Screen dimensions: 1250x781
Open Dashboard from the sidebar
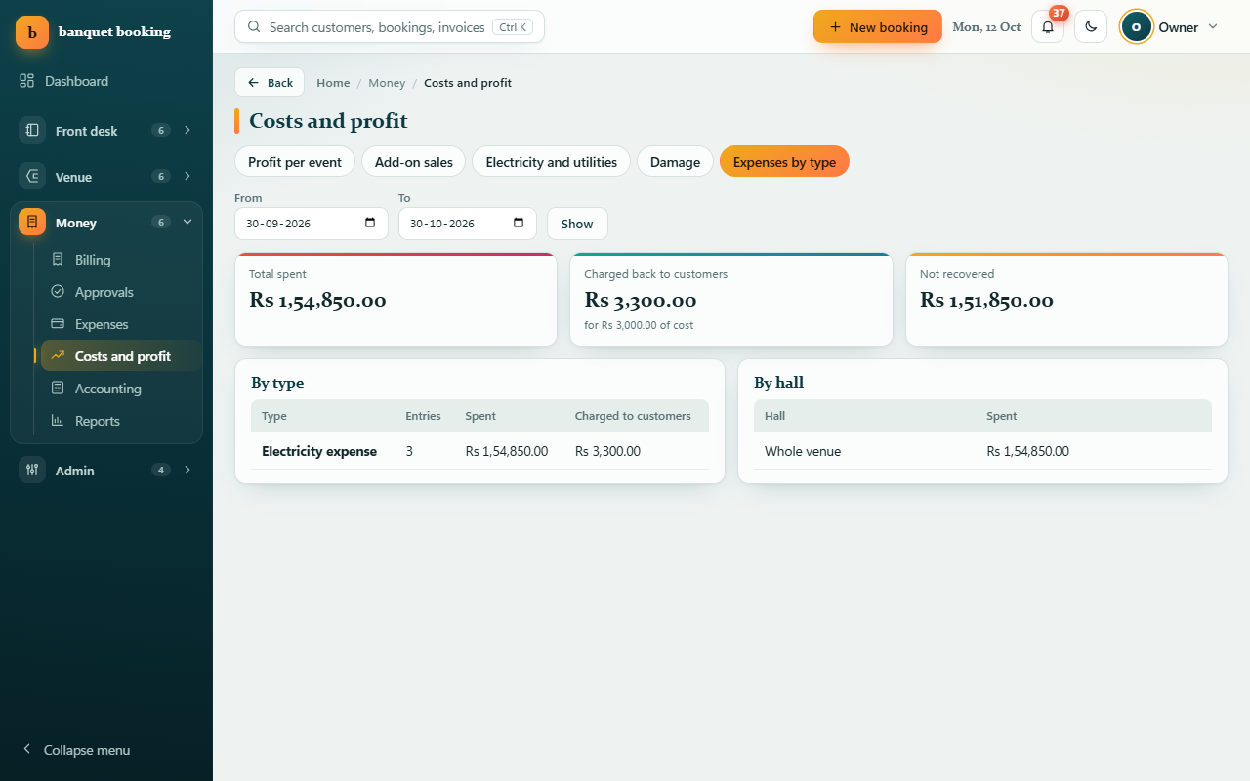[106, 81]
